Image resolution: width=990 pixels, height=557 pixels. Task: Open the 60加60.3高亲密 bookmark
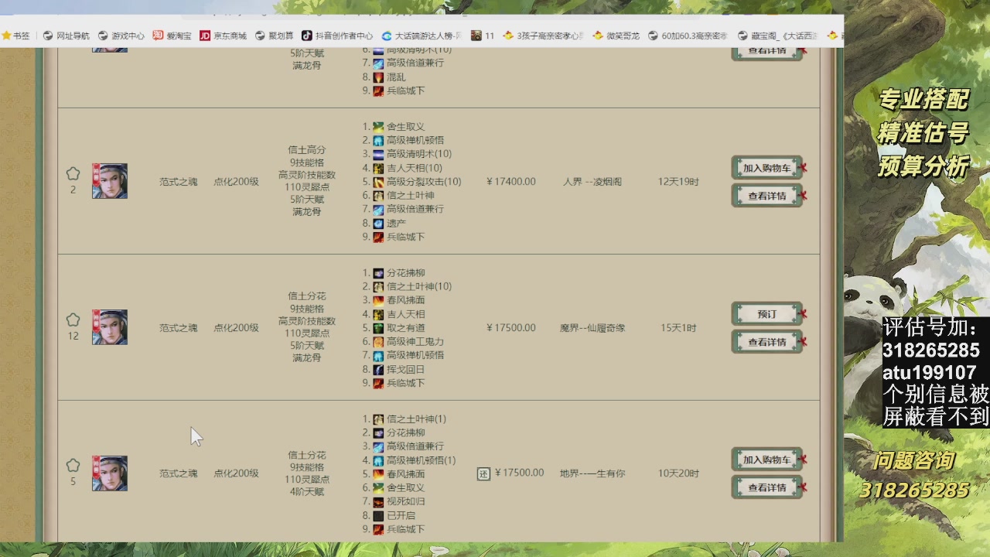(x=688, y=36)
